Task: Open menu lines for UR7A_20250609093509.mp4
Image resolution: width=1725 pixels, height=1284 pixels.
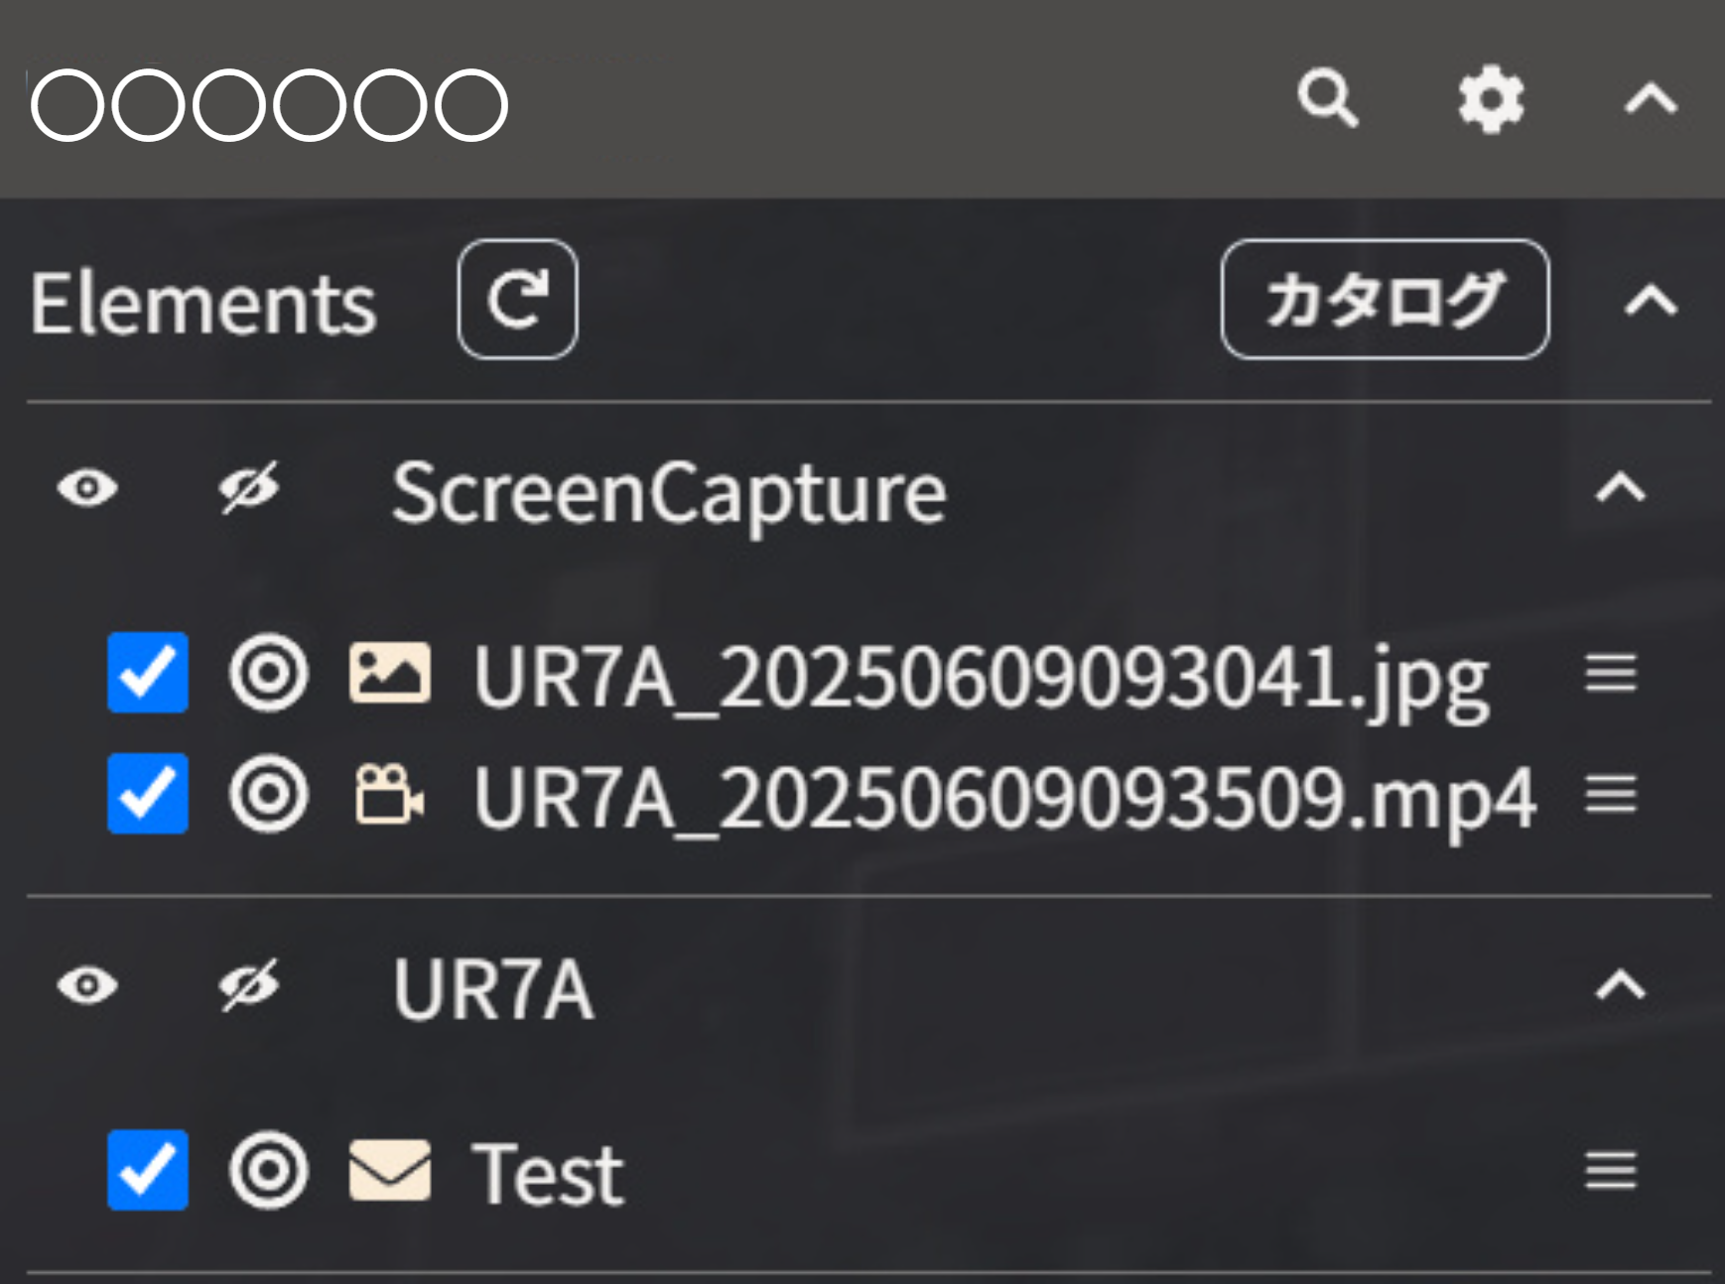Action: tap(1610, 794)
